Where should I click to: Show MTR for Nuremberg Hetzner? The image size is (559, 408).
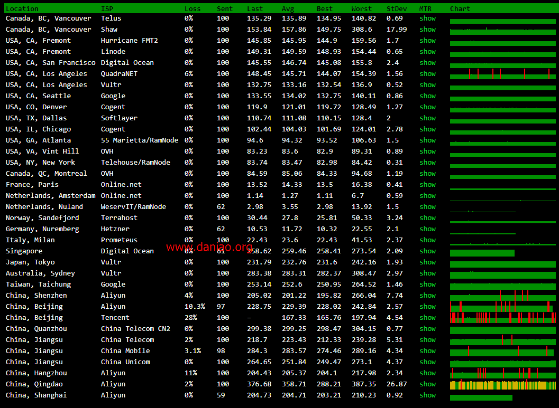[427, 229]
